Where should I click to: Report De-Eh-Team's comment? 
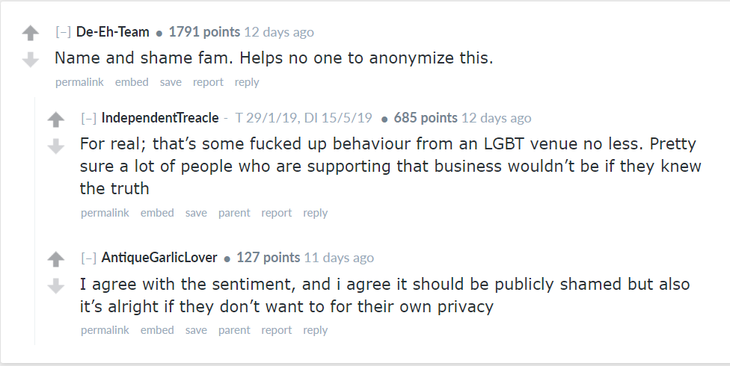208,82
